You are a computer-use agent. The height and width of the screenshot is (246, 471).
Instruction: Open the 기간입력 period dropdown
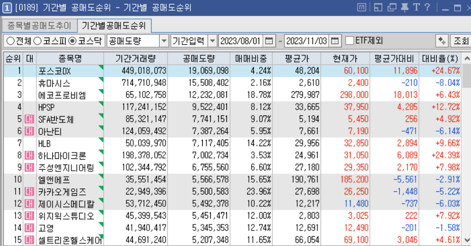click(x=212, y=41)
